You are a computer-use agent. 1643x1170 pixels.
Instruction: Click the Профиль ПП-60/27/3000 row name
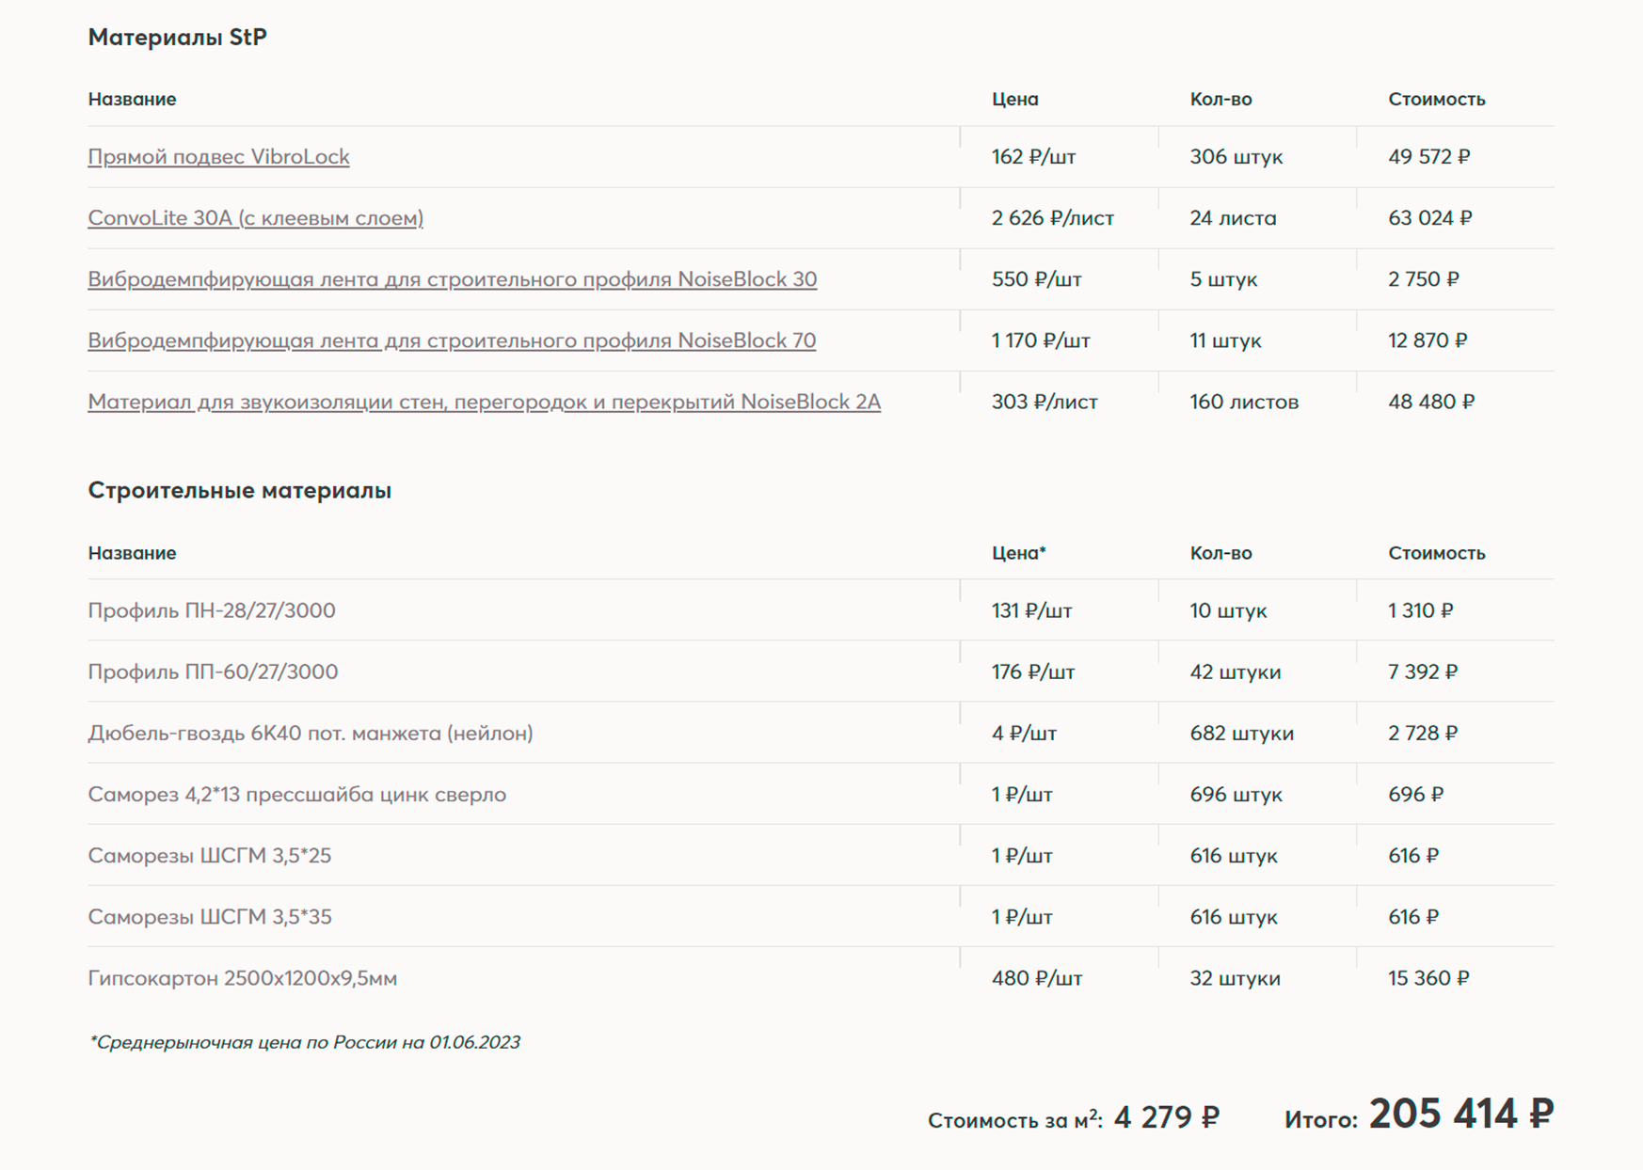(213, 672)
